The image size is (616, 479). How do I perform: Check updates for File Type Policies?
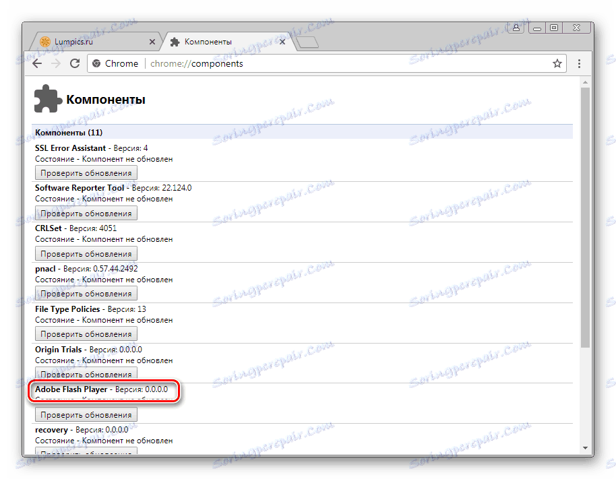click(x=86, y=334)
